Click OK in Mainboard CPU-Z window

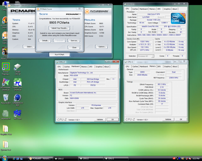pyautogui.click(x=113, y=119)
